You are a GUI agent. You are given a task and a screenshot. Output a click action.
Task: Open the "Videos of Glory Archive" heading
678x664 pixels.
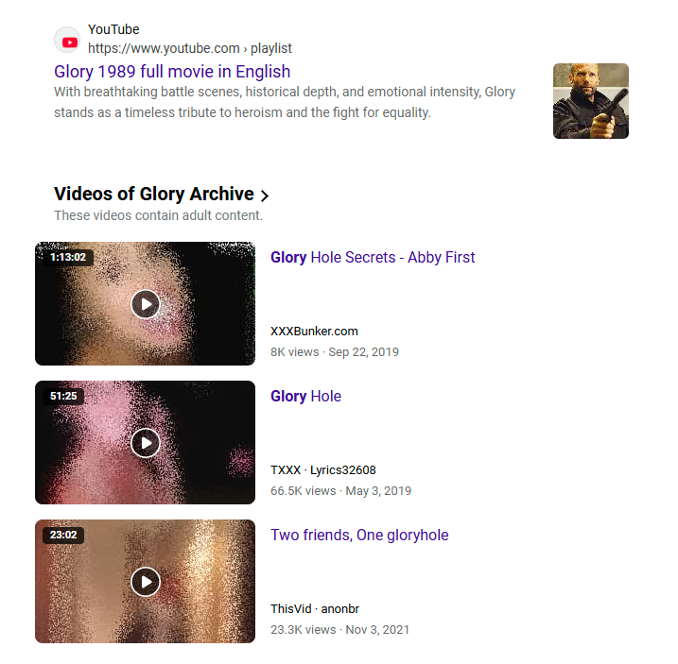[154, 194]
